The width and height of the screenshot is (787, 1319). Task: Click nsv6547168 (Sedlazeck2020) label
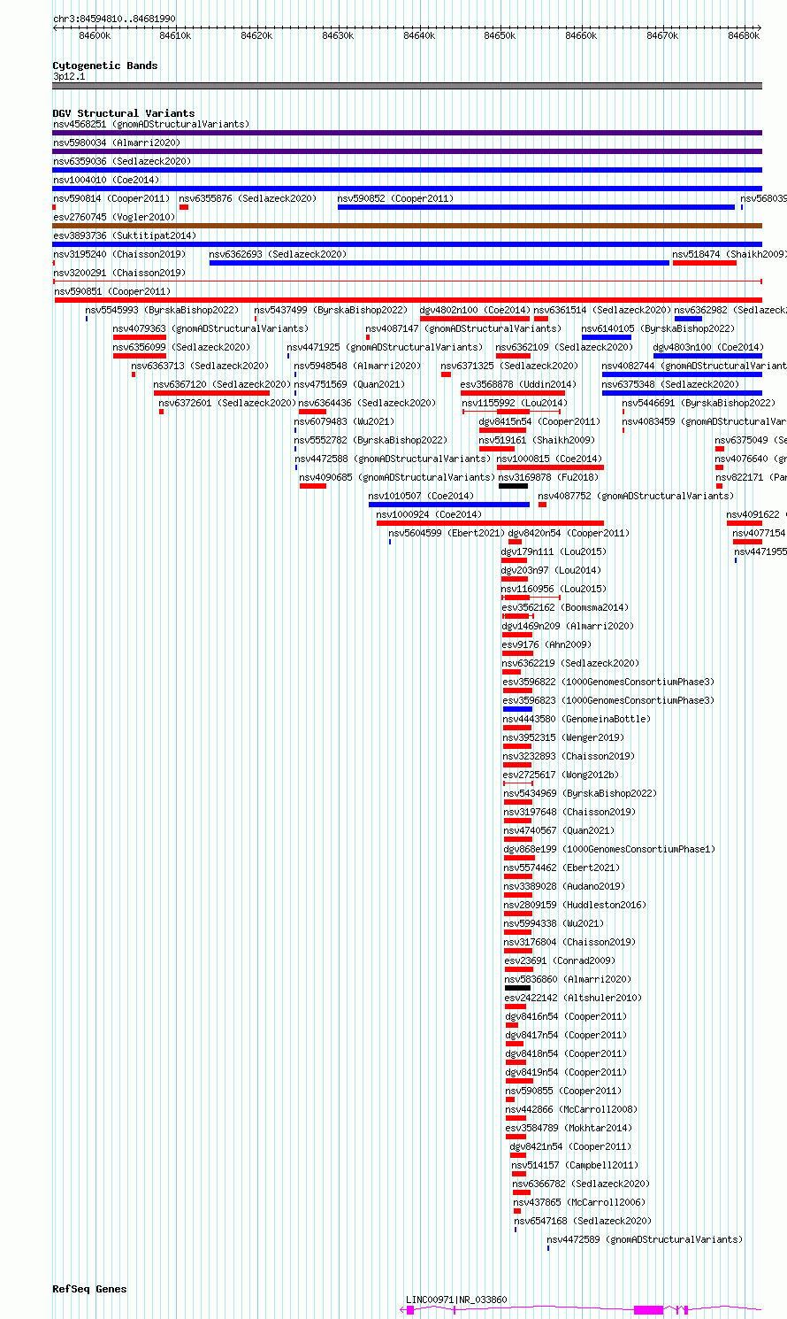(584, 1221)
